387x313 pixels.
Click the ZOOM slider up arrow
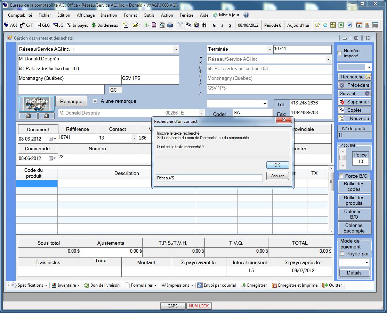[x=342, y=151]
